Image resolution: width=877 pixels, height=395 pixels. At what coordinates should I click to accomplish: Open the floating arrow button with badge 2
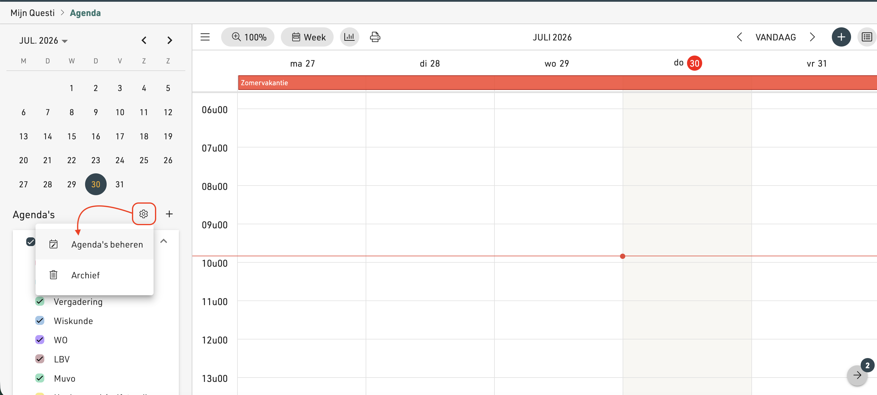pos(857,375)
